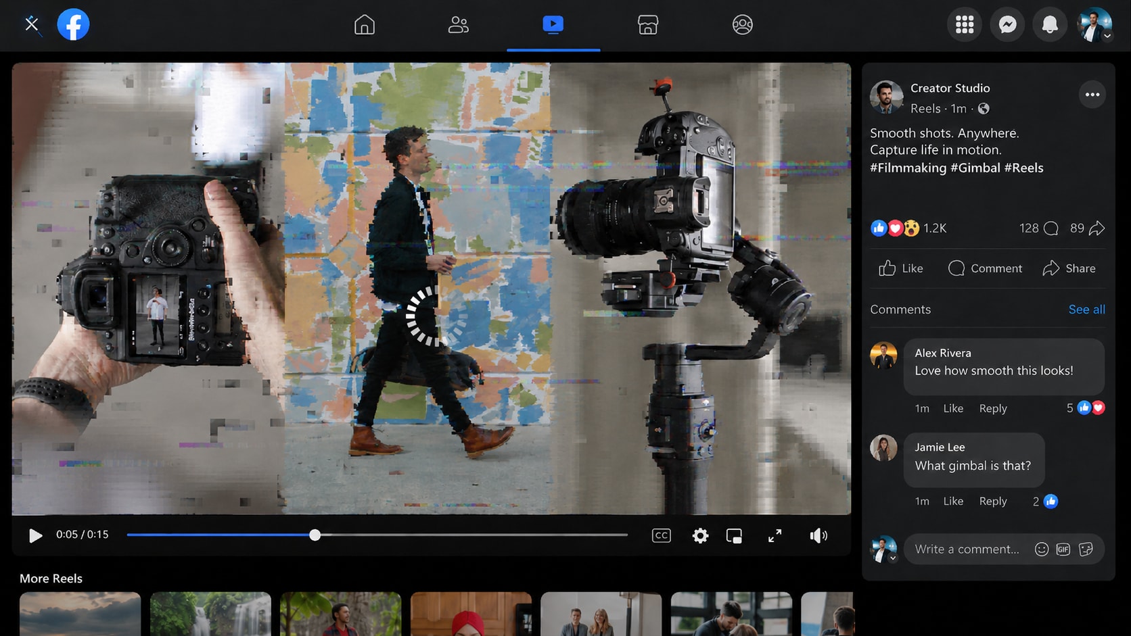
Task: Open the Creator Studio page link
Action: tap(950, 88)
